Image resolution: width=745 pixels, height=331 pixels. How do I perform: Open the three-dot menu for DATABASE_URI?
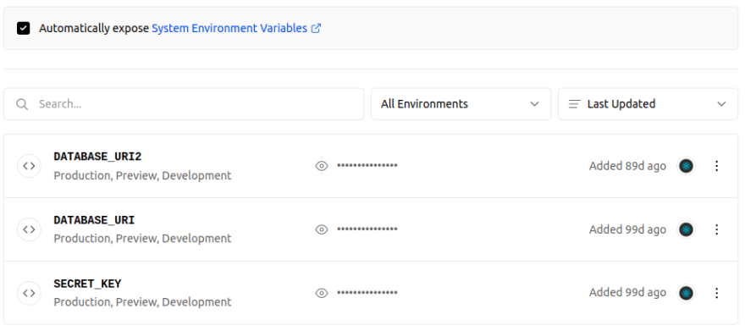(717, 229)
